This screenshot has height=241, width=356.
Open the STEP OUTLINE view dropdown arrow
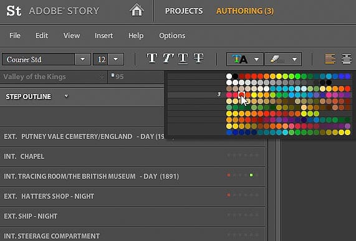click(x=66, y=97)
